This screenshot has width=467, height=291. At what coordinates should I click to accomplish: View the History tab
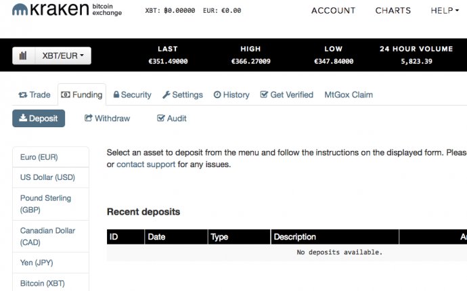[231, 95]
